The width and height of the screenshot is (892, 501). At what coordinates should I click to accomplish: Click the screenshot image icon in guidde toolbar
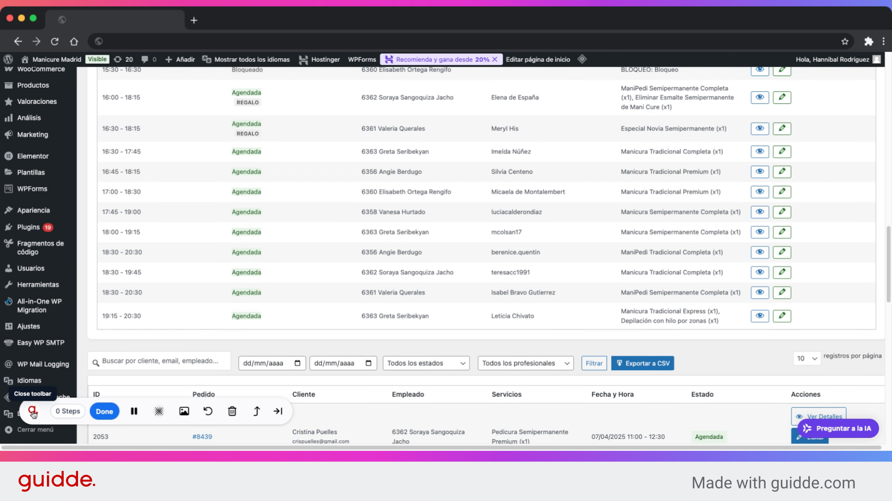(184, 411)
